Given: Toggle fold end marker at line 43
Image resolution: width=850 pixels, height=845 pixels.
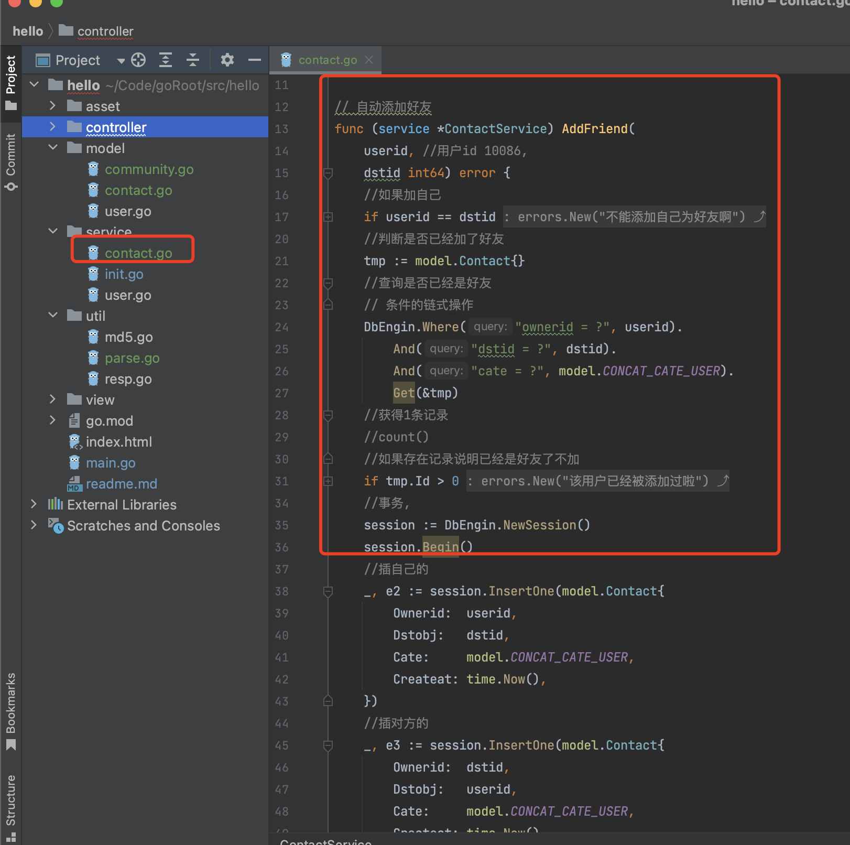Looking at the screenshot, I should click(x=328, y=700).
